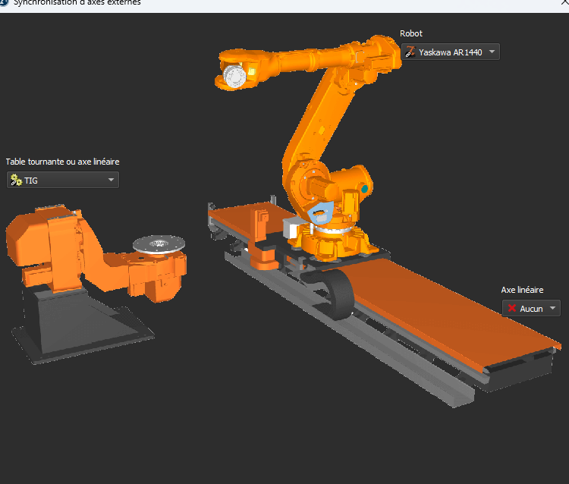The width and height of the screenshot is (569, 484).
Task: Click the gears icon beside TIG
Action: (15, 181)
